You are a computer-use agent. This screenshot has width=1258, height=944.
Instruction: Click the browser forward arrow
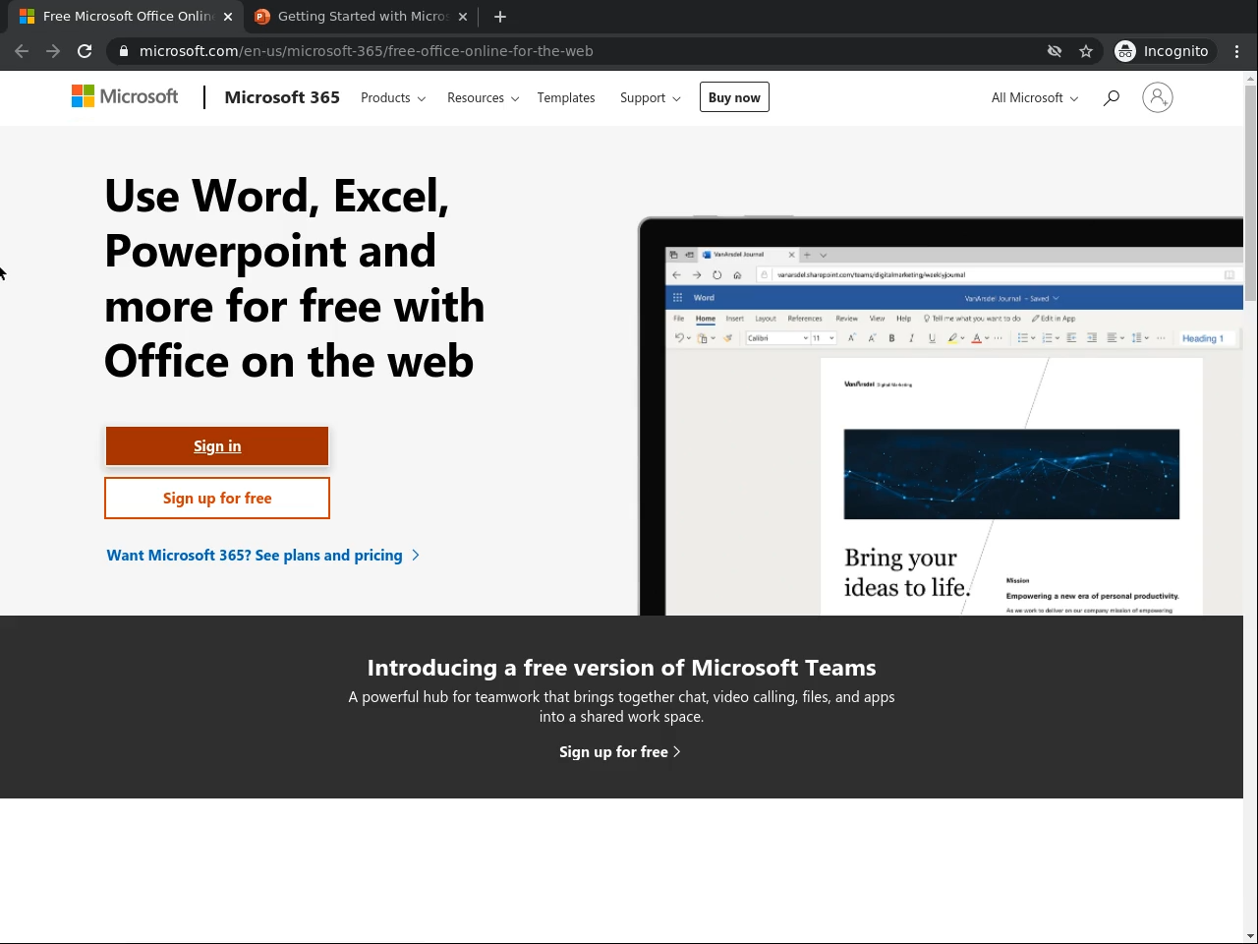[53, 51]
